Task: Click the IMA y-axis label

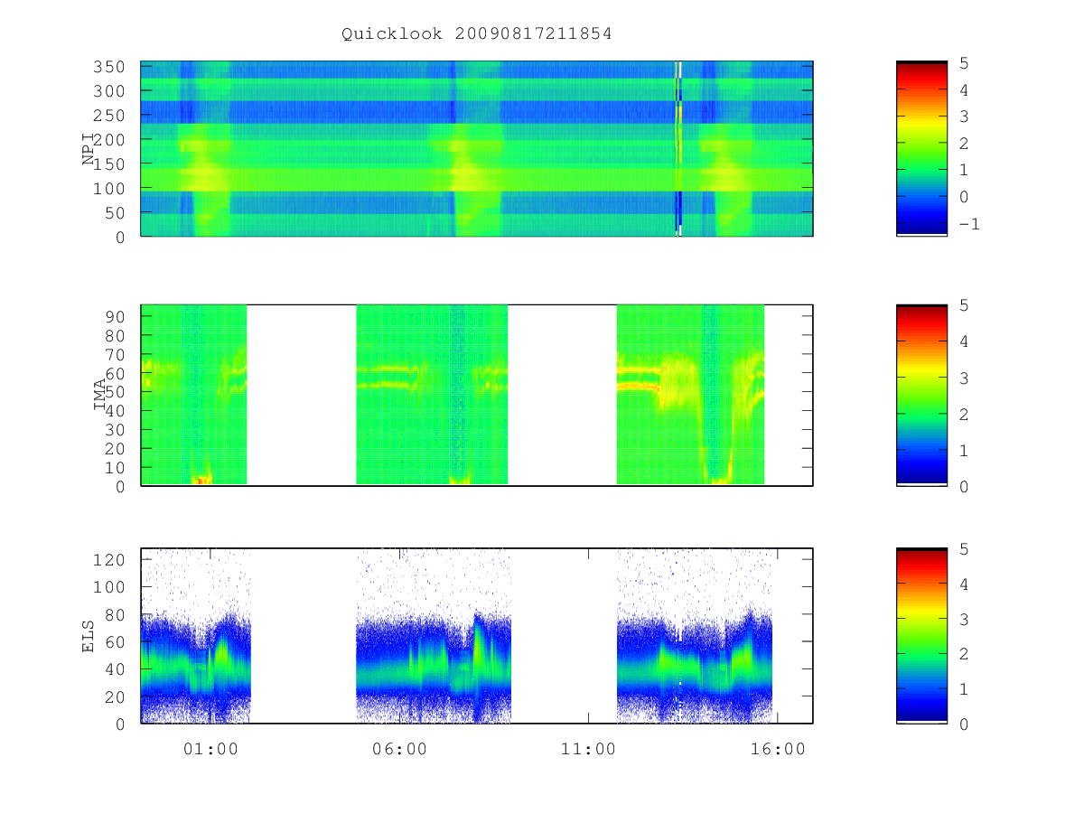Action: pyautogui.click(x=101, y=396)
